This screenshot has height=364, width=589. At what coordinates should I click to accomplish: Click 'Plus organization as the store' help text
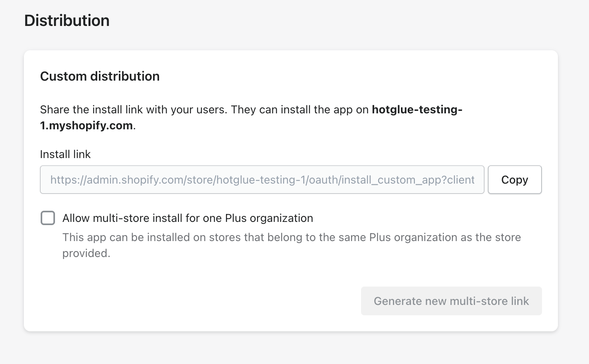tap(445, 237)
